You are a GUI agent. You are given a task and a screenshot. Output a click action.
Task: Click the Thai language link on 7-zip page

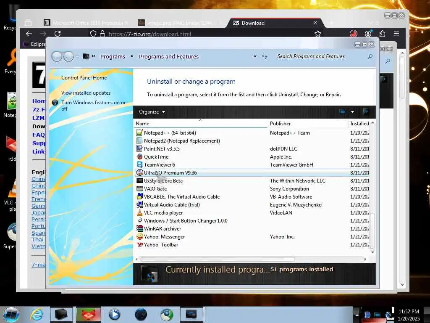[37, 239]
